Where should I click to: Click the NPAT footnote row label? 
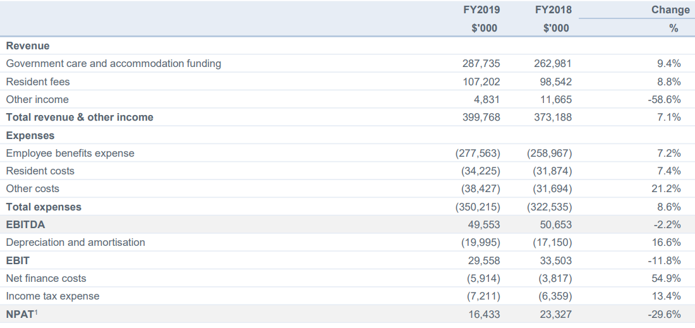[21, 314]
